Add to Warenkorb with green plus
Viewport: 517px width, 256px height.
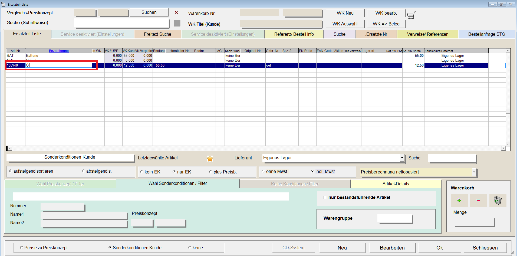(459, 200)
